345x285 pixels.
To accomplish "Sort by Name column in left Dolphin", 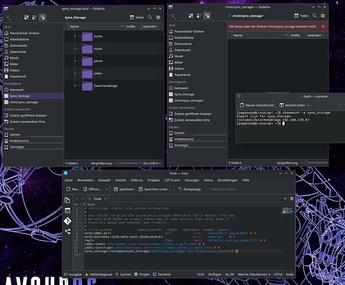I will (96, 26).
